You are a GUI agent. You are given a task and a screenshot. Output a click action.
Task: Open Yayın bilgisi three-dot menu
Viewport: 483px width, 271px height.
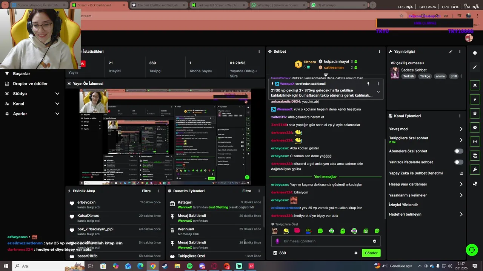pyautogui.click(x=460, y=52)
